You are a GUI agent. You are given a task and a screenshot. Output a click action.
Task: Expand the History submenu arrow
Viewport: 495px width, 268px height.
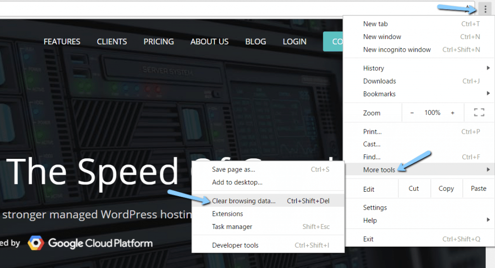coord(488,68)
